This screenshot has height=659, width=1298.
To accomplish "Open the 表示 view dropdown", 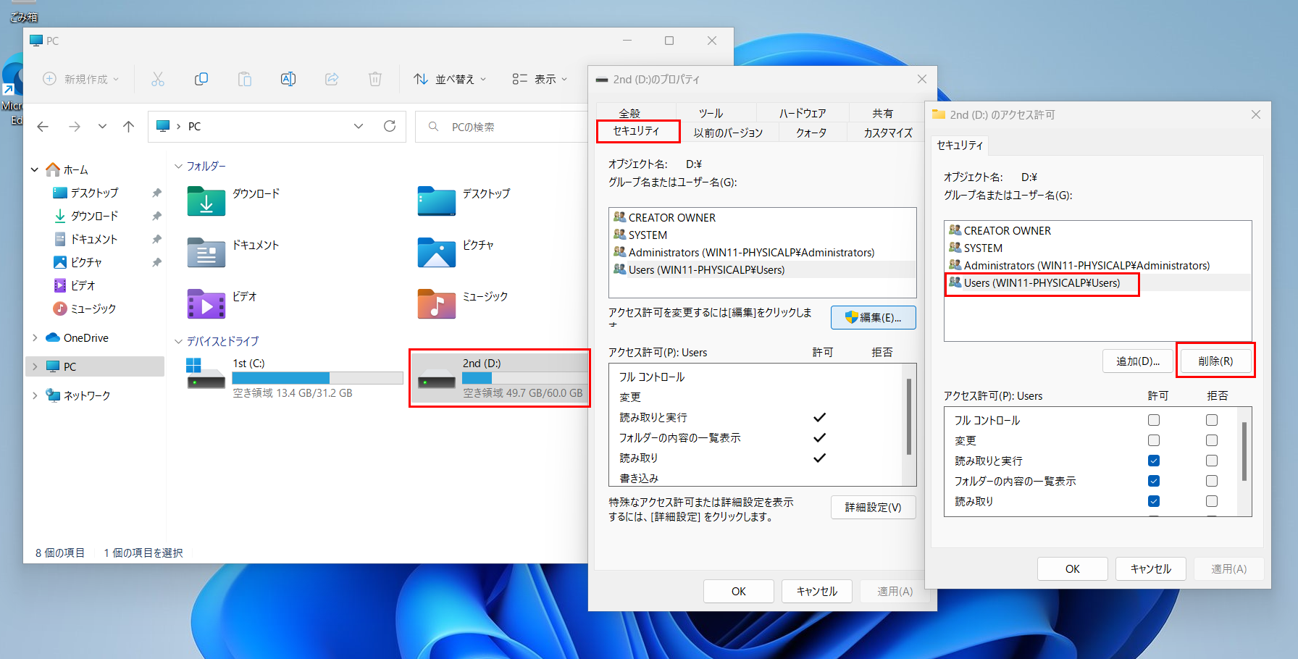I will [540, 79].
